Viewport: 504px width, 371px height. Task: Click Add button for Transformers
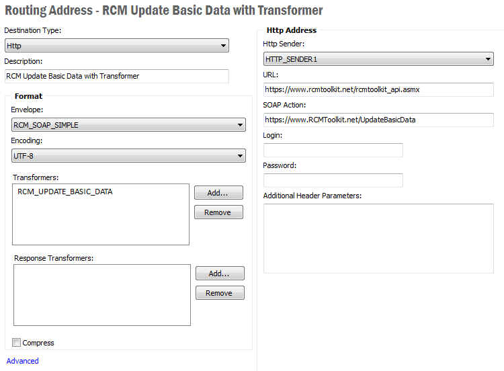[218, 193]
